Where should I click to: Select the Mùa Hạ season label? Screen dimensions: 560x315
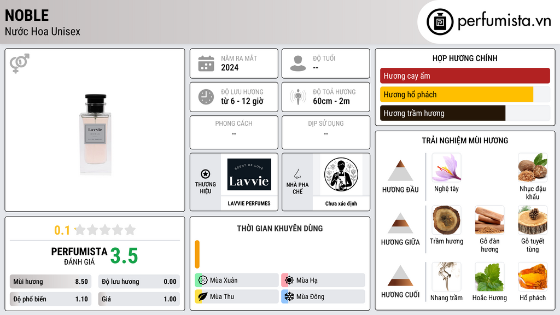(307, 281)
